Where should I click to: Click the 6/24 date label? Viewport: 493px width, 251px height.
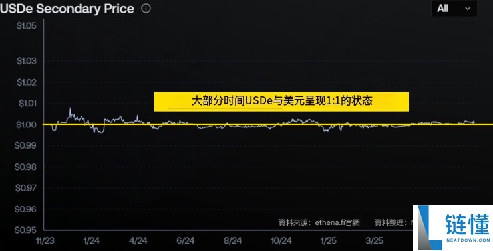(x=186, y=241)
